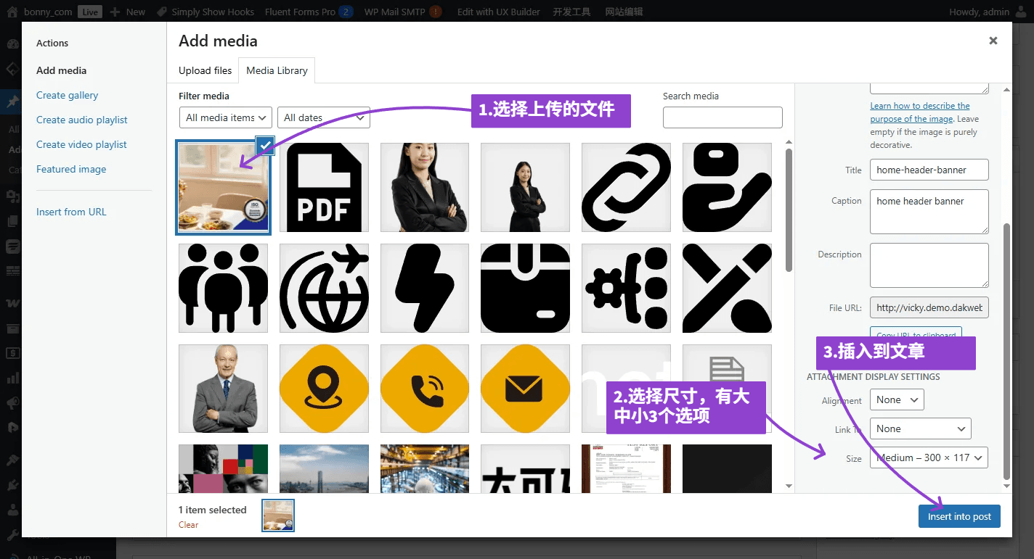Select the globe with airplane icon
Screen dimensions: 1034x559
[323, 288]
